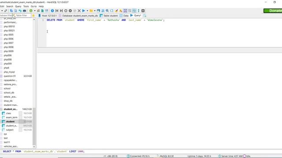
Task: Open the User manager icon
Action: tap(38, 11)
